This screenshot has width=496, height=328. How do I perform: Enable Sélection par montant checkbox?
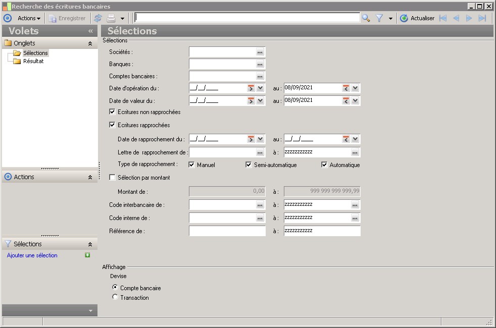113,177
